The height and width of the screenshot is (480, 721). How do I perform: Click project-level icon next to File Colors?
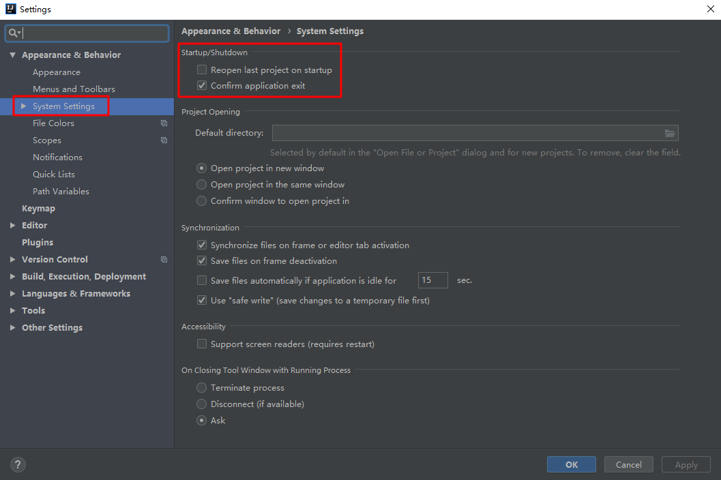tap(164, 123)
